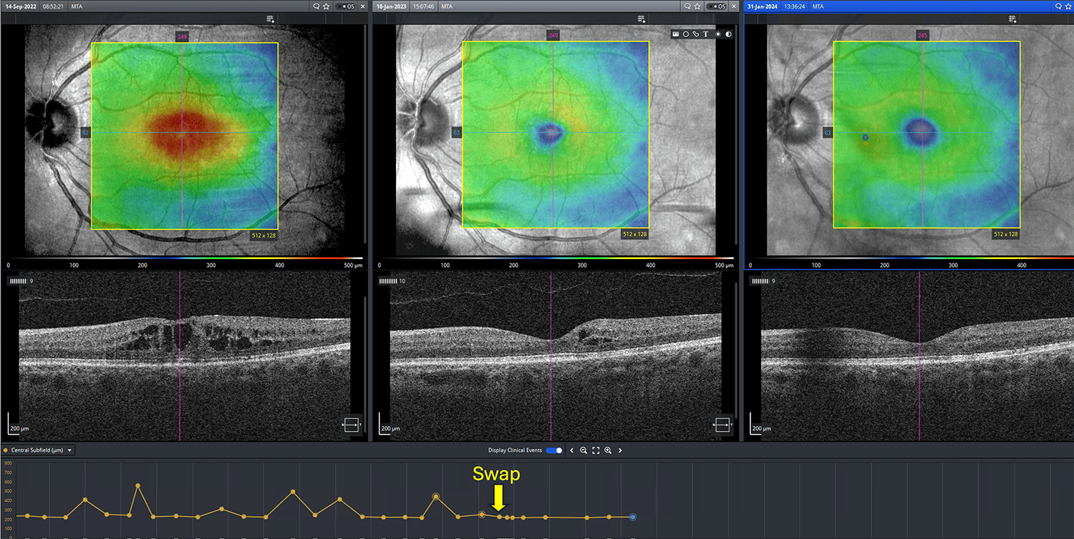The height and width of the screenshot is (539, 1074).
Task: Select the 31-Jan-2024 exam header
Action: [763, 6]
